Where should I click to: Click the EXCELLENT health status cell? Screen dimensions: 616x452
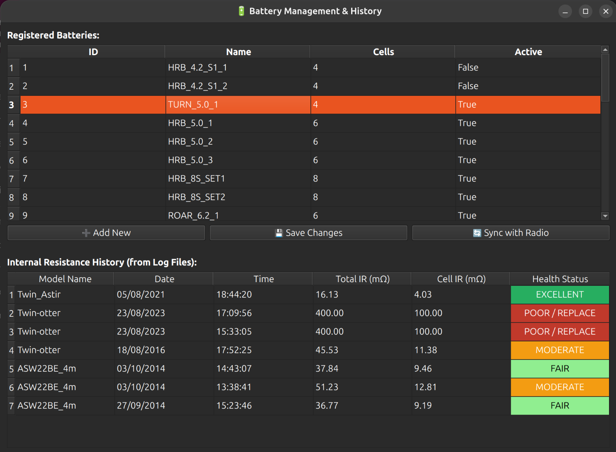[x=560, y=294]
